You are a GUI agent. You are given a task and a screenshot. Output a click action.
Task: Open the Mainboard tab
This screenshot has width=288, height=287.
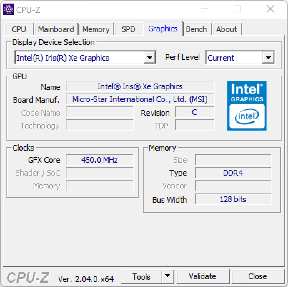click(56, 29)
